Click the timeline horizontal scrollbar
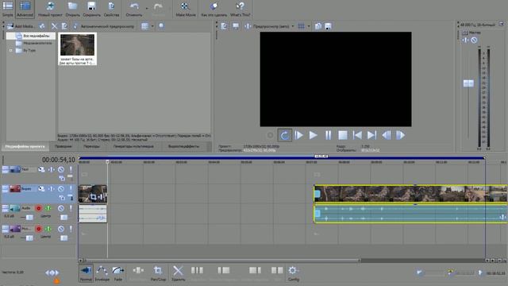Screen dimensions: 508x286 tap(222, 261)
